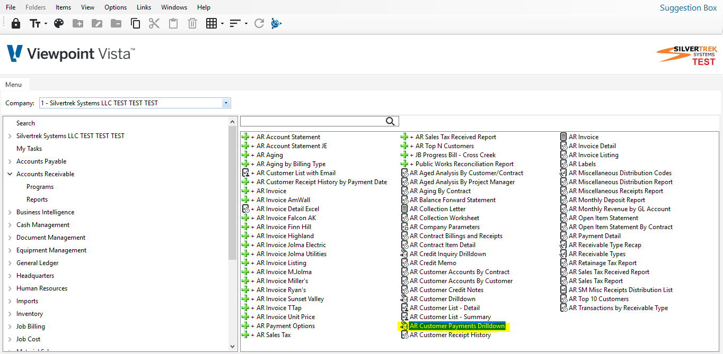
Task: Click the lock icon in toolbar
Action: point(16,23)
